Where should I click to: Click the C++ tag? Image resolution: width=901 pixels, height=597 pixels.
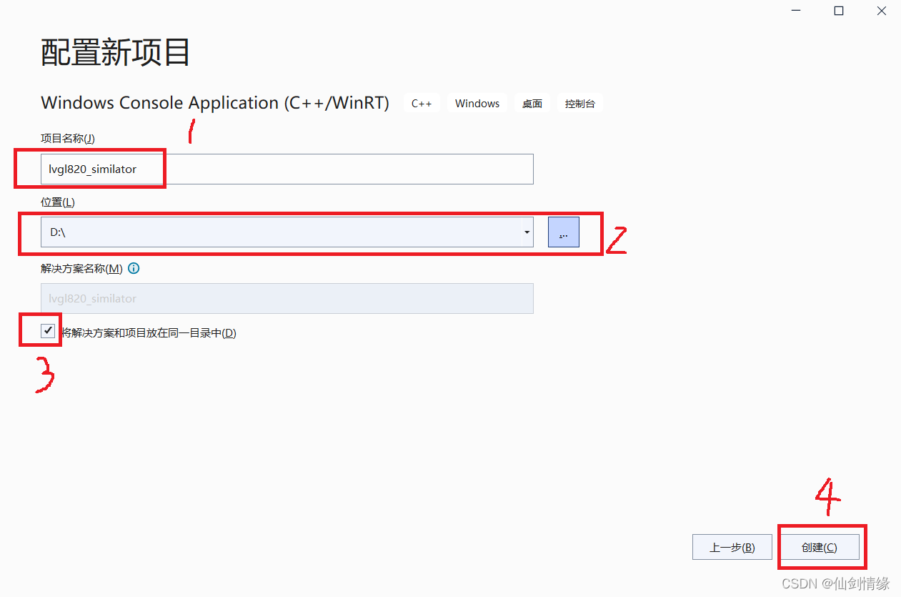pyautogui.click(x=422, y=104)
